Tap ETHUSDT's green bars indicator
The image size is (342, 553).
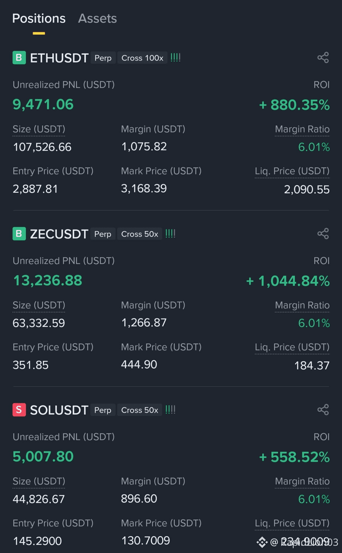tap(175, 58)
